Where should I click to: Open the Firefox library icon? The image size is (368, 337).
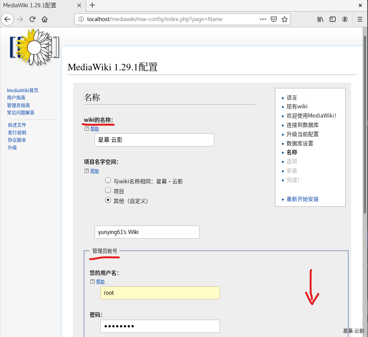point(320,19)
